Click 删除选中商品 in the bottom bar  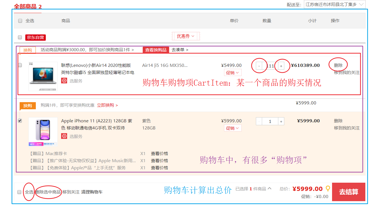click(x=48, y=192)
